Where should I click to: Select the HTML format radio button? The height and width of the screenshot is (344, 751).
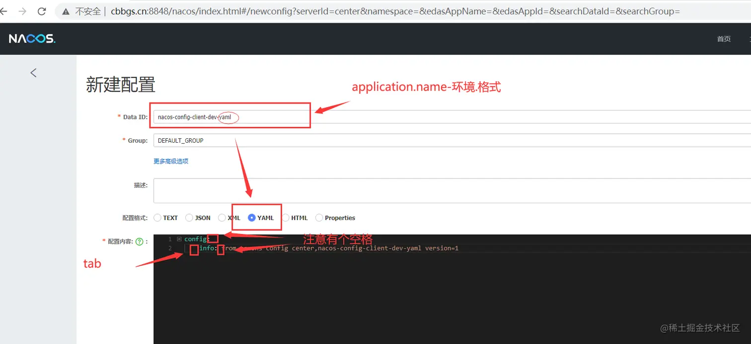pos(286,218)
